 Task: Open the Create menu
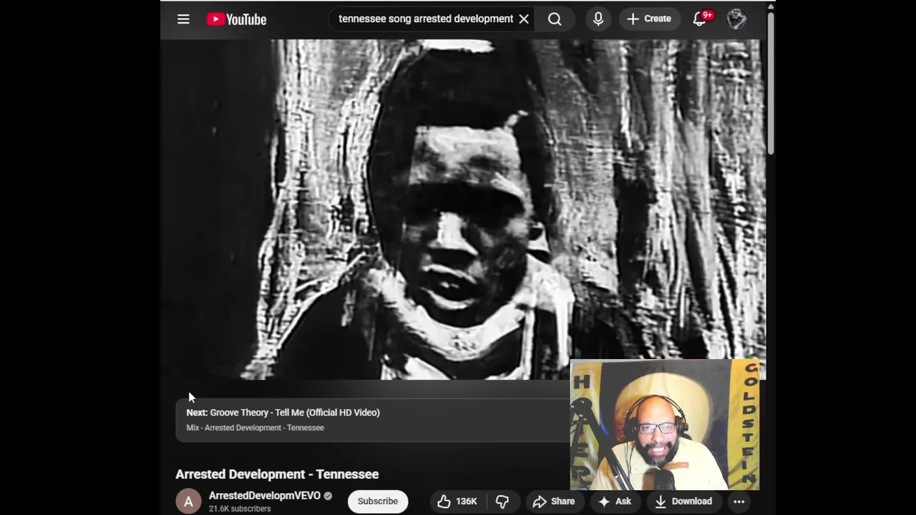click(649, 19)
